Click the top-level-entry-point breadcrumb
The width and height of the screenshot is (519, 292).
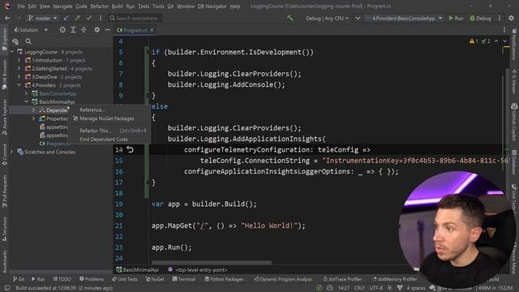tap(198, 270)
